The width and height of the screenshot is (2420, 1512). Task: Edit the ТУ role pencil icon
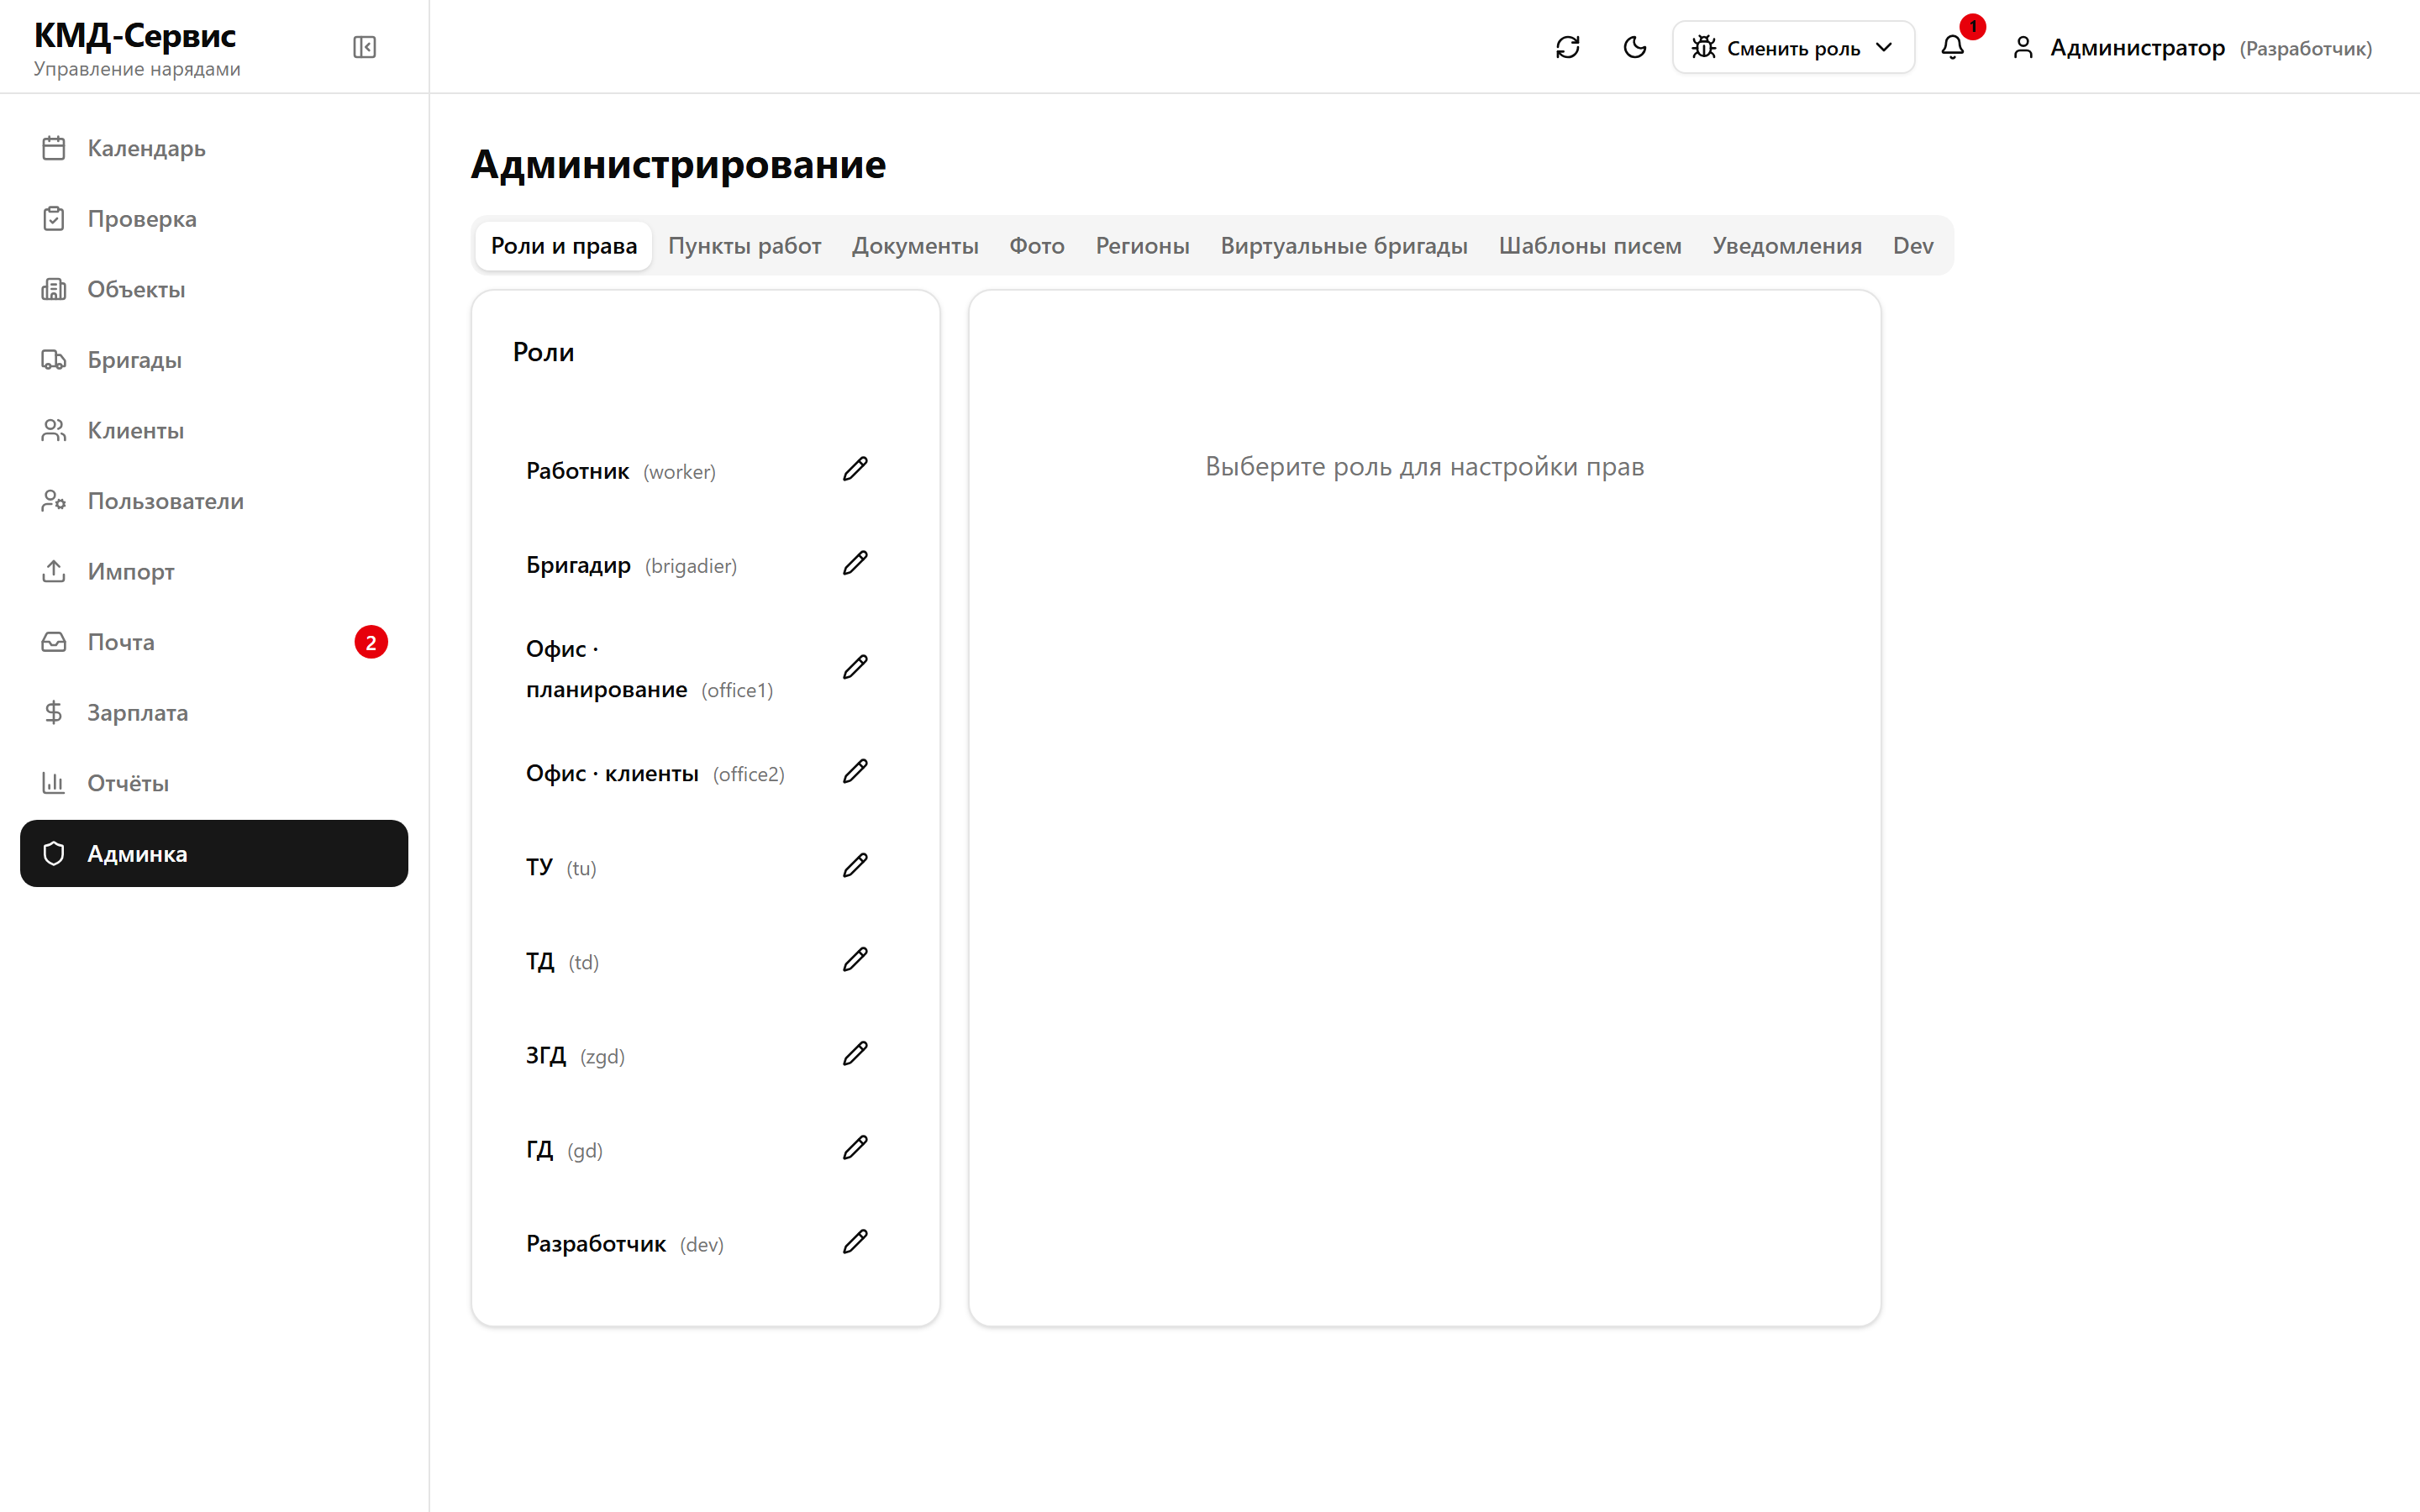(x=855, y=865)
